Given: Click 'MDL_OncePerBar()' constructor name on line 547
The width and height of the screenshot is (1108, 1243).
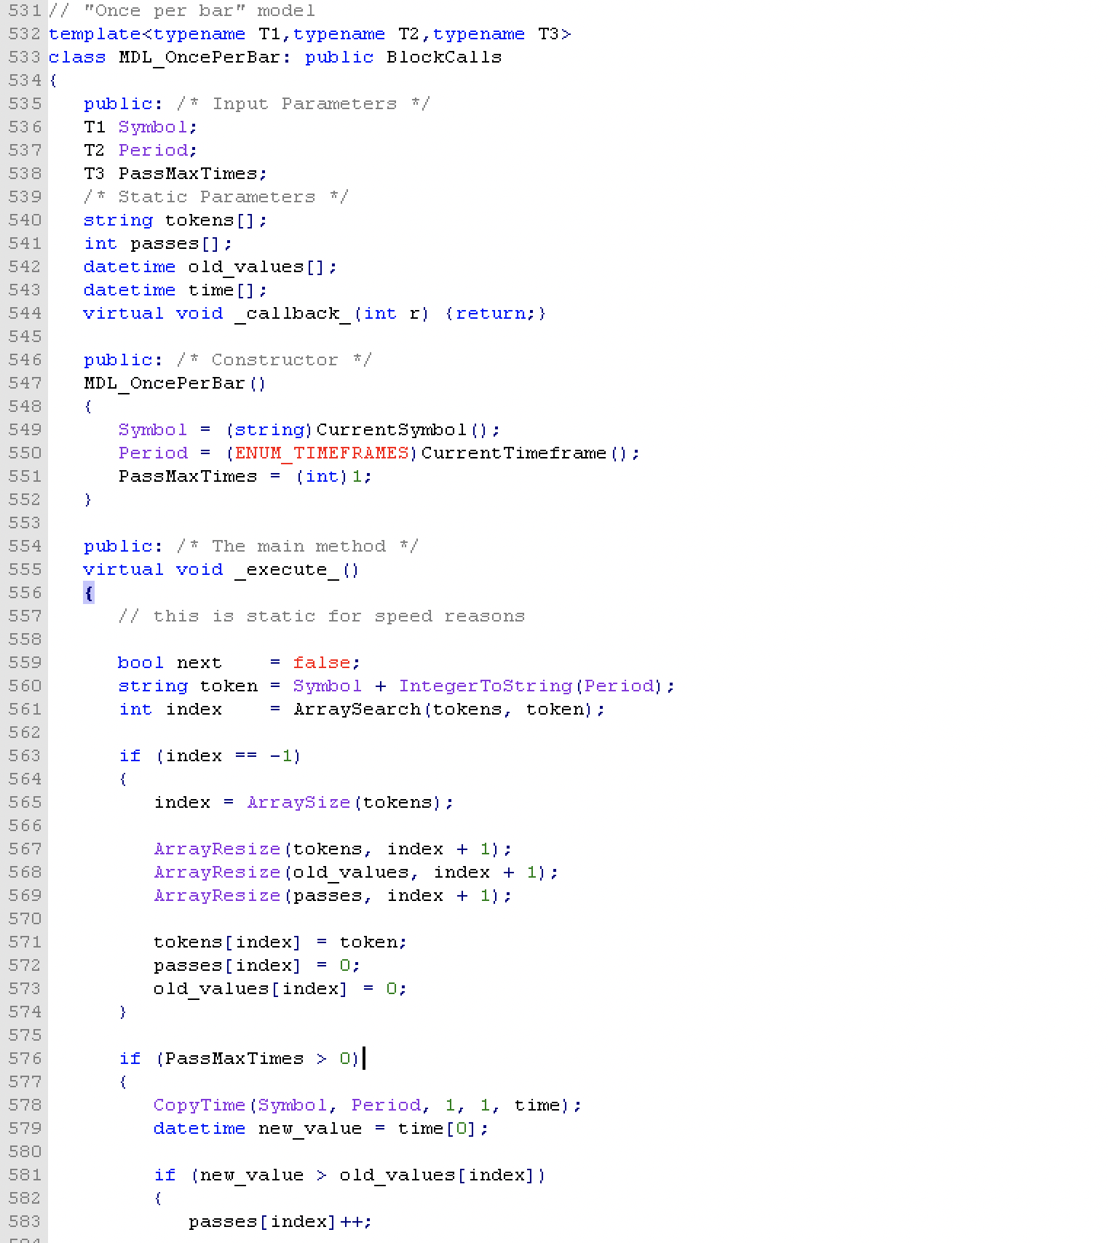Looking at the screenshot, I should coord(175,384).
